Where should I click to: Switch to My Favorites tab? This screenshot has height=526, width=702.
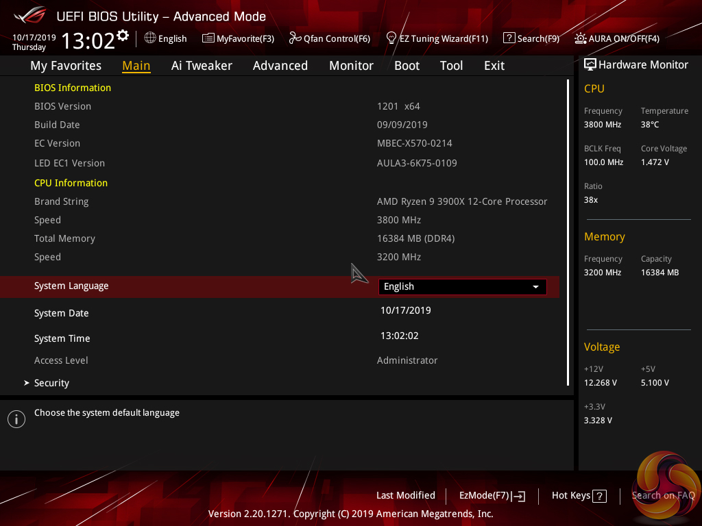(66, 66)
